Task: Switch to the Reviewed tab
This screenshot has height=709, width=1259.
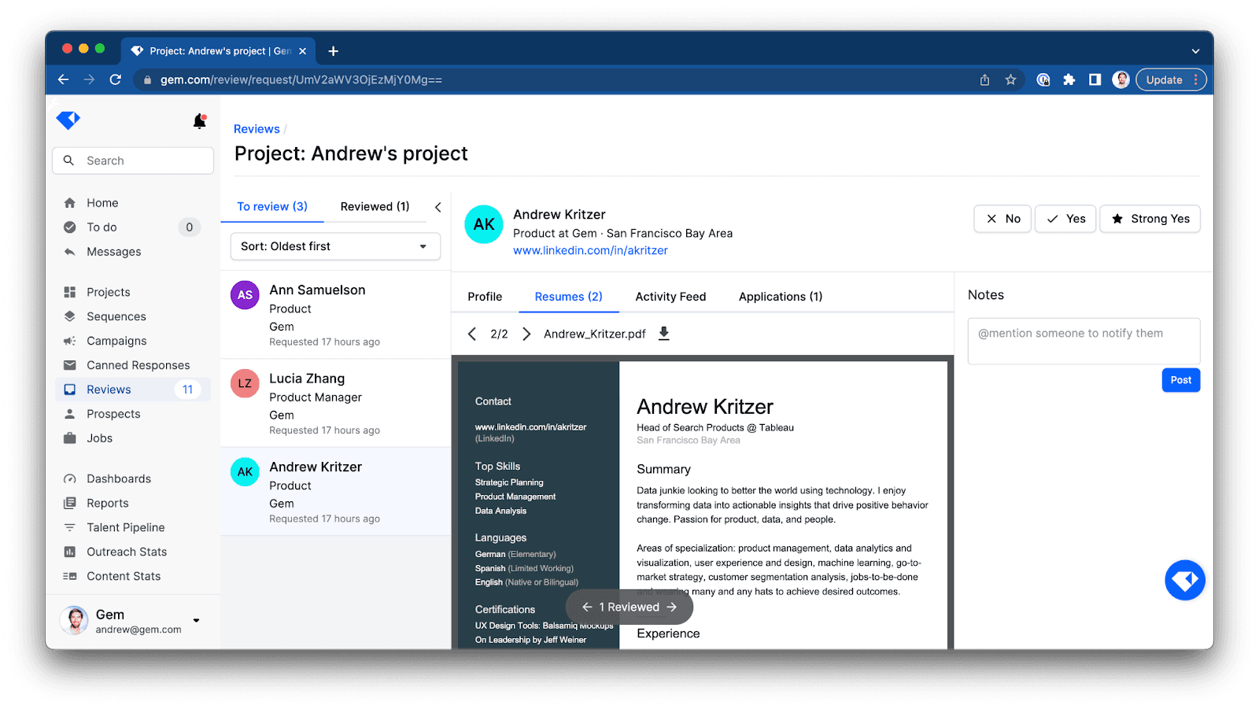Action: (375, 206)
